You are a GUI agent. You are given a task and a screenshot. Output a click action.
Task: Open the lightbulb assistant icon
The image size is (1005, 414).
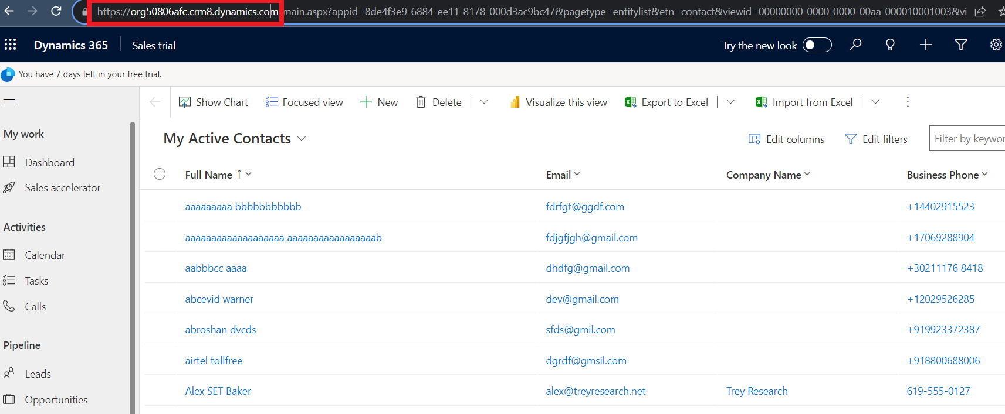(890, 45)
